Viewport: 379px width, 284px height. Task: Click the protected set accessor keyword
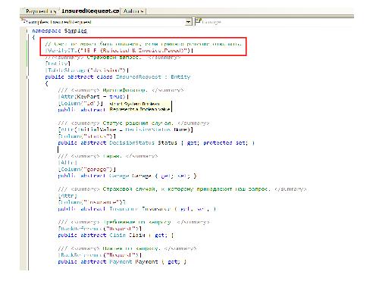(218, 142)
